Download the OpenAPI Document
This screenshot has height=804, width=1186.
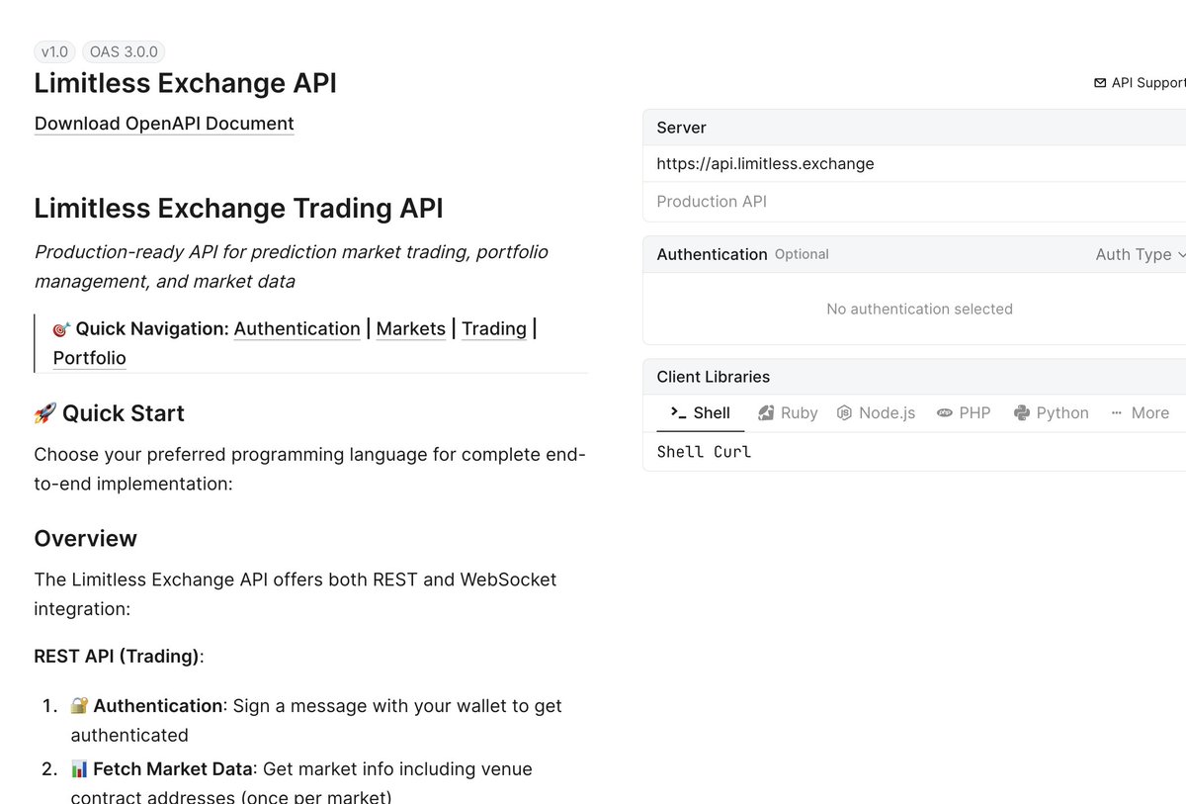pos(164,124)
